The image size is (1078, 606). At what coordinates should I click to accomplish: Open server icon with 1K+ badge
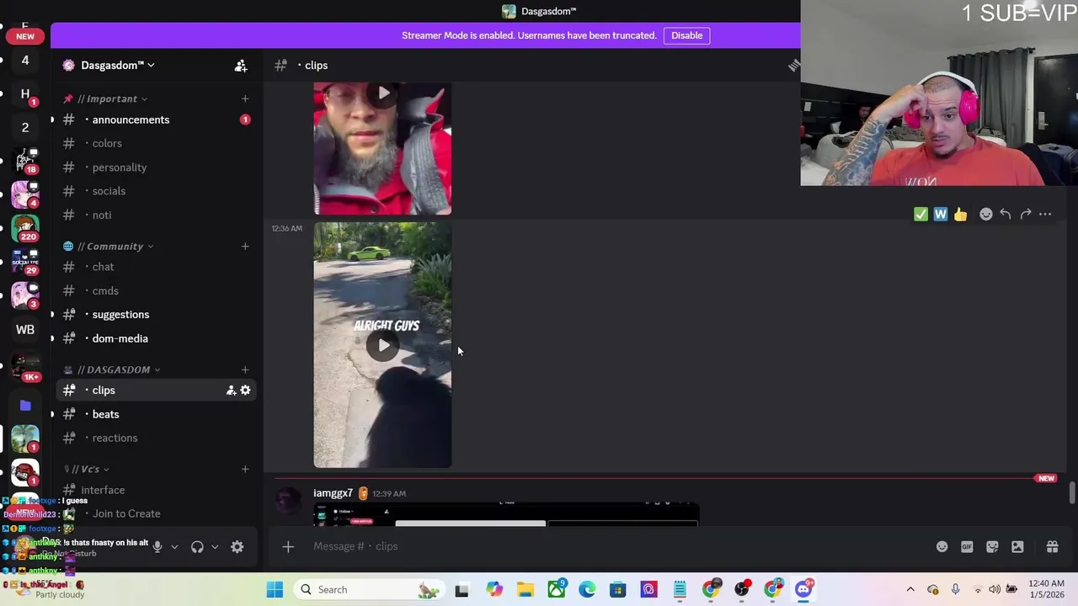(x=25, y=367)
